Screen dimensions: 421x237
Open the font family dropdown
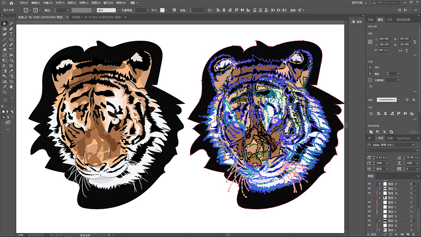413,145
